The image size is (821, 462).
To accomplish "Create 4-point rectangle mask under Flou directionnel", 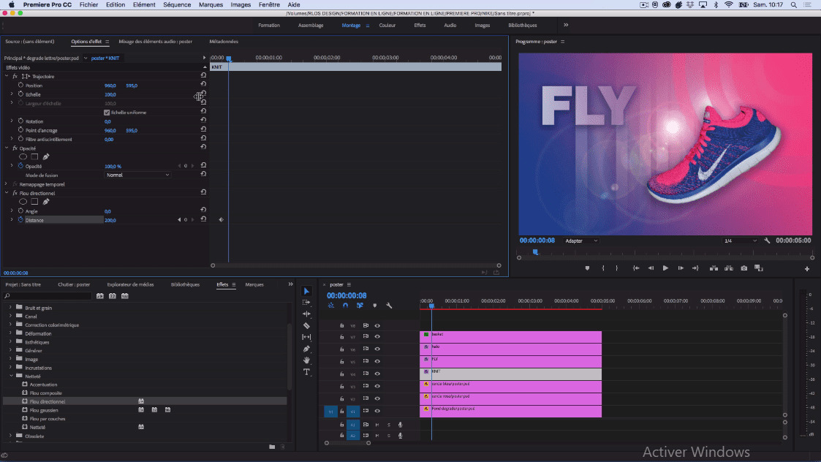I will [x=34, y=202].
